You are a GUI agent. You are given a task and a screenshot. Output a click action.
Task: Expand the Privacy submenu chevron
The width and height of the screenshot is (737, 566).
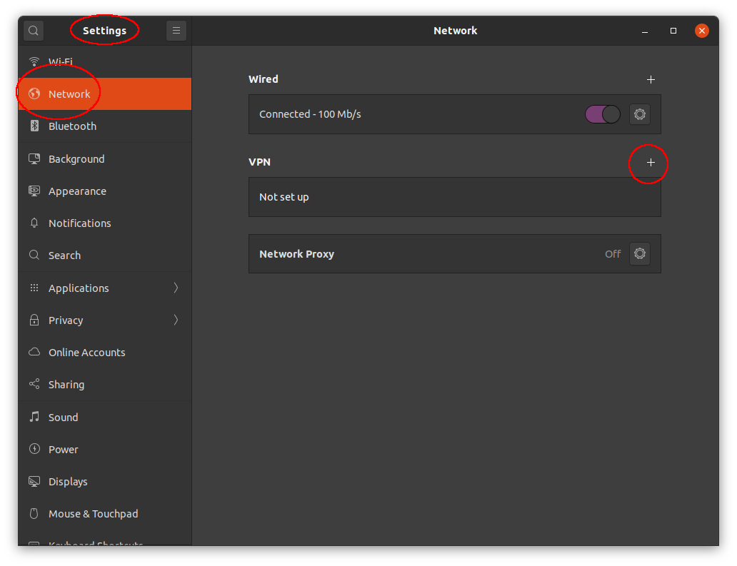pyautogui.click(x=176, y=320)
